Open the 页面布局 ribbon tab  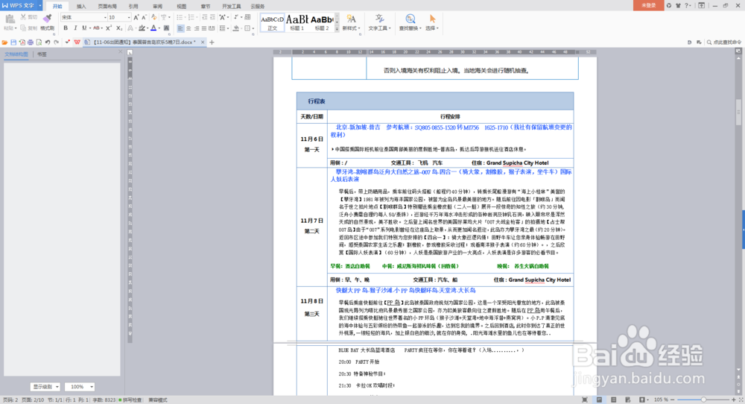click(107, 6)
